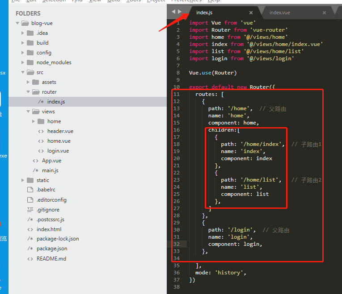Expand the config folder arrow
The width and height of the screenshot is (342, 294).
click(x=23, y=53)
